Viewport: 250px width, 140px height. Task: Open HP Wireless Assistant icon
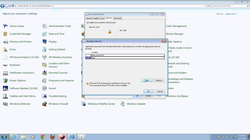[45, 57]
